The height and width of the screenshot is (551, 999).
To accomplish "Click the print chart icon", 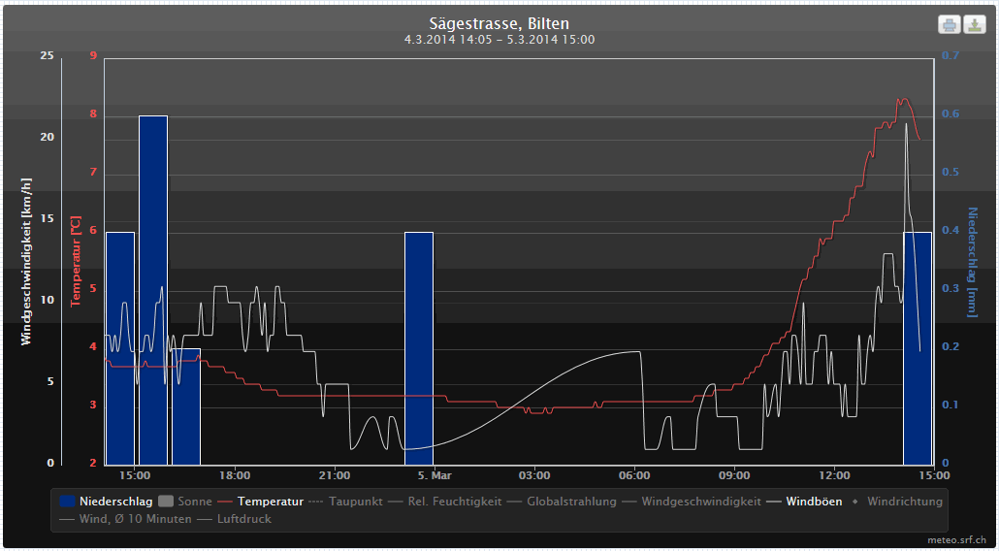I will (949, 24).
